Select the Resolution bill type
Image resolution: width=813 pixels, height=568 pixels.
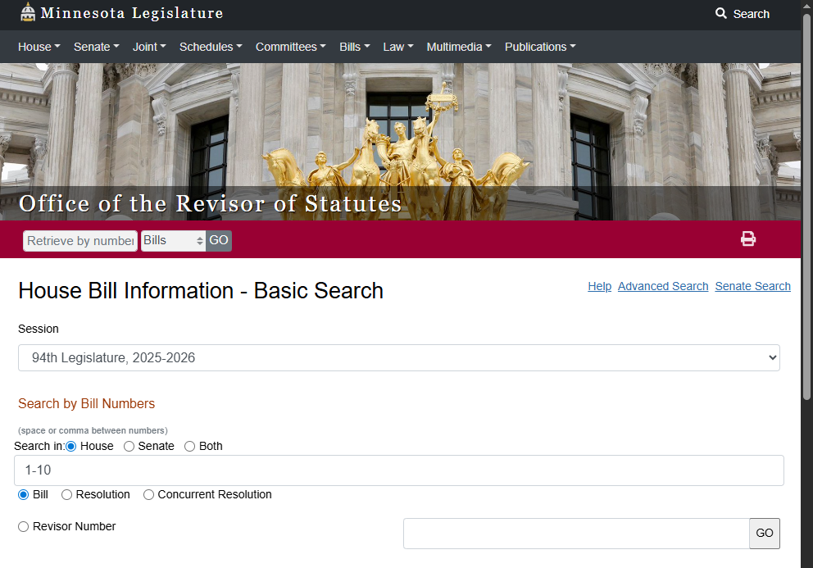point(66,494)
